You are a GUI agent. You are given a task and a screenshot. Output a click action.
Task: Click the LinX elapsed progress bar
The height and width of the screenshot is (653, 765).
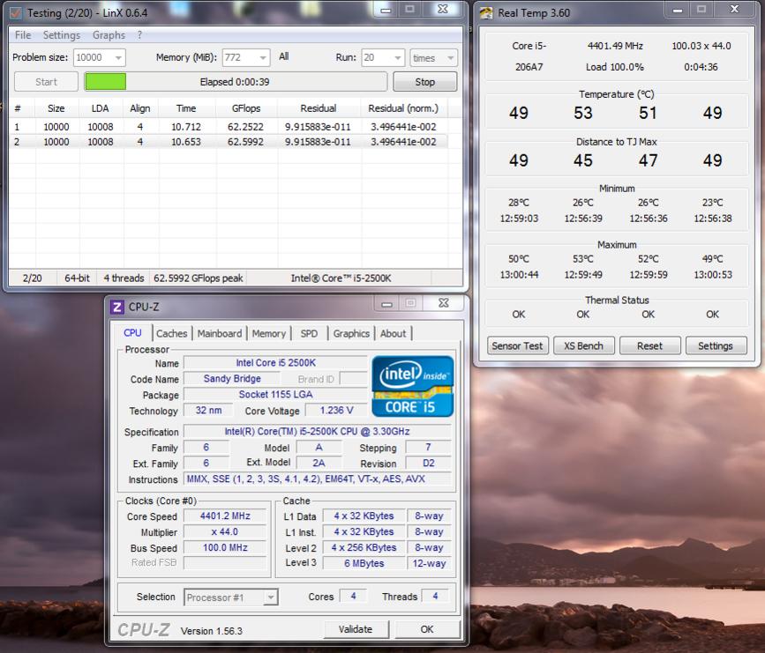tap(236, 82)
